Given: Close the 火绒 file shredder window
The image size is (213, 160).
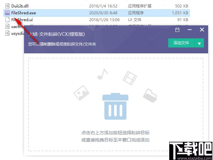Looking at the screenshot, I should tap(202, 30).
